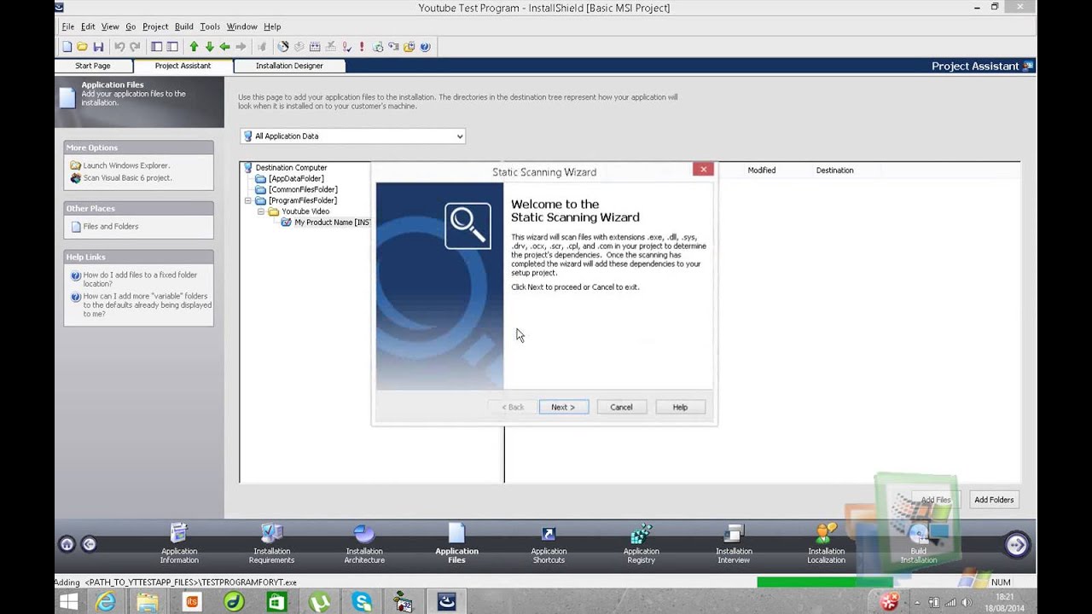Image resolution: width=1092 pixels, height=614 pixels.
Task: Open uTorrent from the taskbar
Action: (x=319, y=601)
